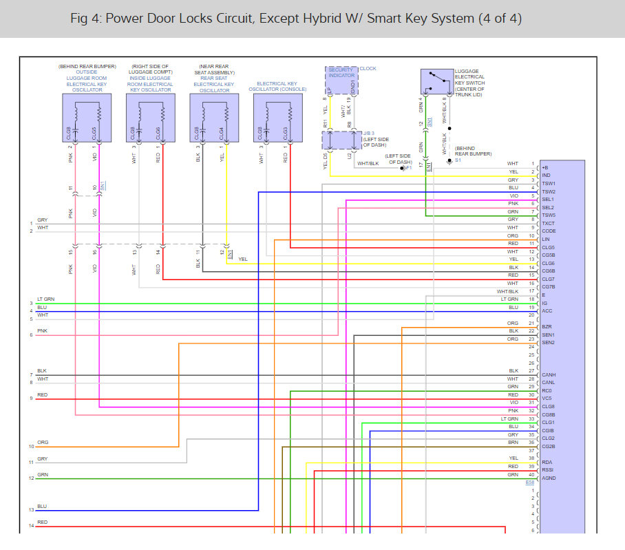Image resolution: width=625 pixels, height=550 pixels.
Task: Click the SEL2 terminal label
Action: (548, 208)
